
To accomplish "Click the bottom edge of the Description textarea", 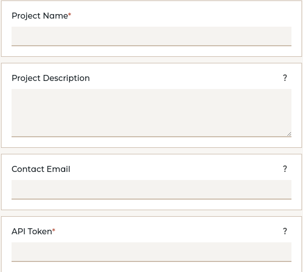I will tap(151, 136).
